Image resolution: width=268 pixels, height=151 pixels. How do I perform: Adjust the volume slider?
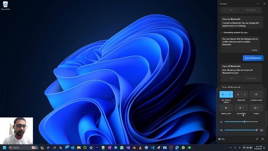(241, 130)
